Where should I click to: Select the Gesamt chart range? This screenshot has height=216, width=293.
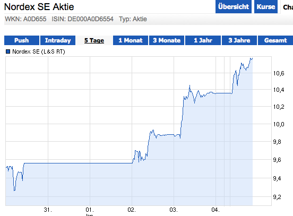pos(275,40)
